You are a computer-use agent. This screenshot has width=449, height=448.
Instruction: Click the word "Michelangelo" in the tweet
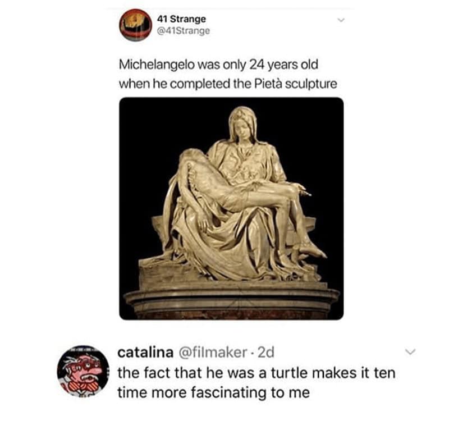pos(157,65)
